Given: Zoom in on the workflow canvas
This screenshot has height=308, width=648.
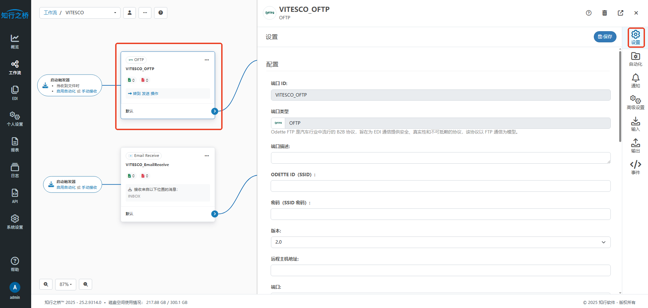Looking at the screenshot, I should [46, 284].
